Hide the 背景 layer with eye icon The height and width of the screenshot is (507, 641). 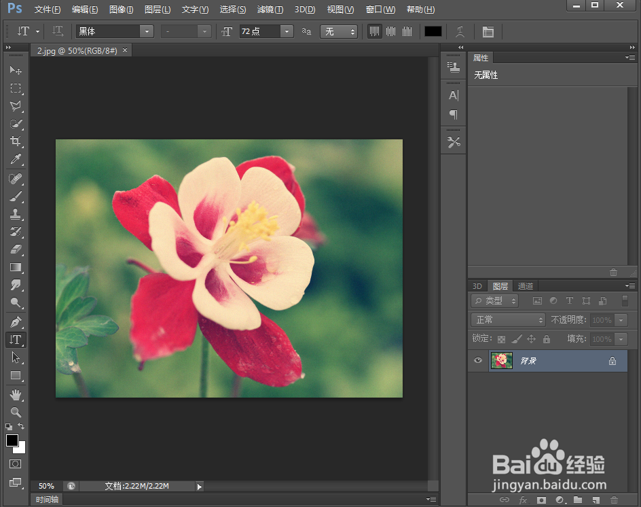point(478,360)
